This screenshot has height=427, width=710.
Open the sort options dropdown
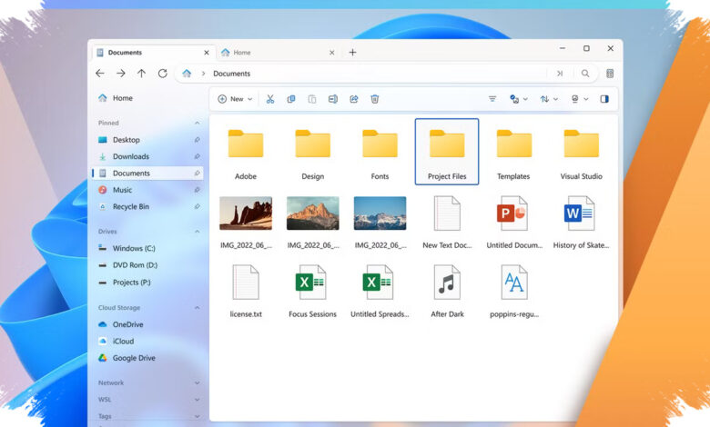pyautogui.click(x=549, y=99)
